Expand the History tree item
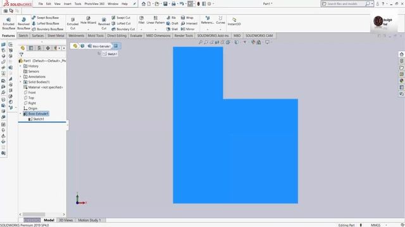 tap(20, 66)
